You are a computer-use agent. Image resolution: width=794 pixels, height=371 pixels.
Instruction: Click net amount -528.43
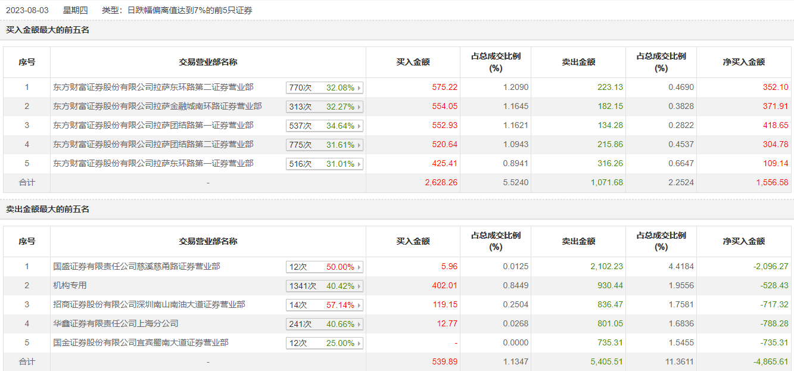(x=774, y=285)
